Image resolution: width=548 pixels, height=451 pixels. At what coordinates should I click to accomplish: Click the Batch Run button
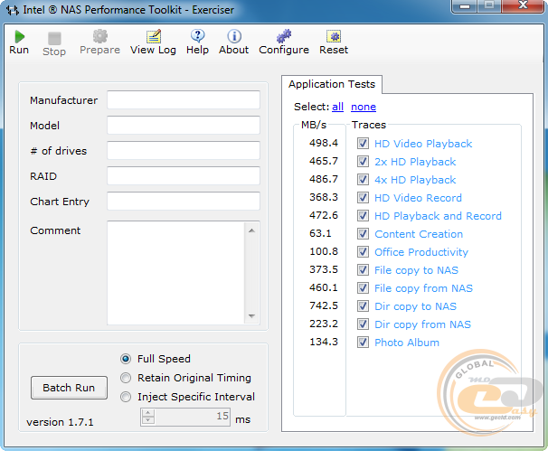69,388
